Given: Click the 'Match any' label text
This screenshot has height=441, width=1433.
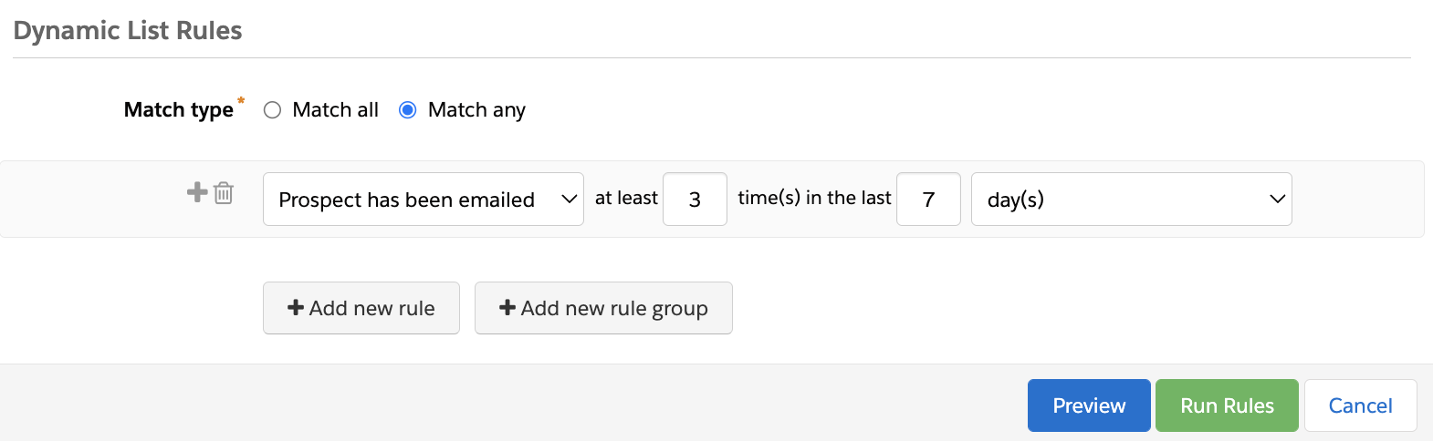Looking at the screenshot, I should click(476, 110).
